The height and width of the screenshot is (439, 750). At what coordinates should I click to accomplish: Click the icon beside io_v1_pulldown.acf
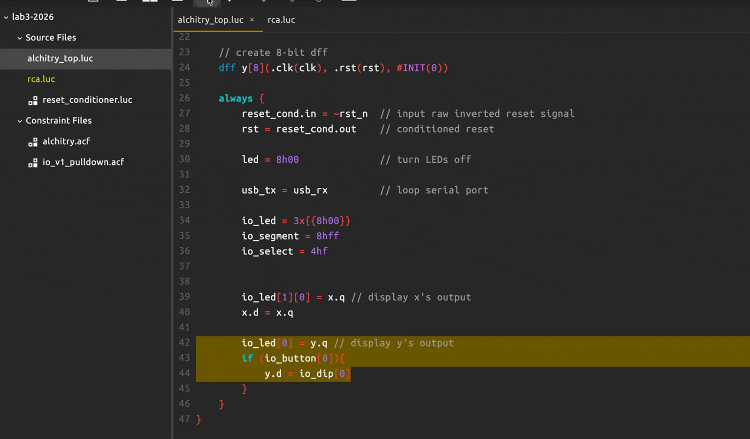[33, 163]
